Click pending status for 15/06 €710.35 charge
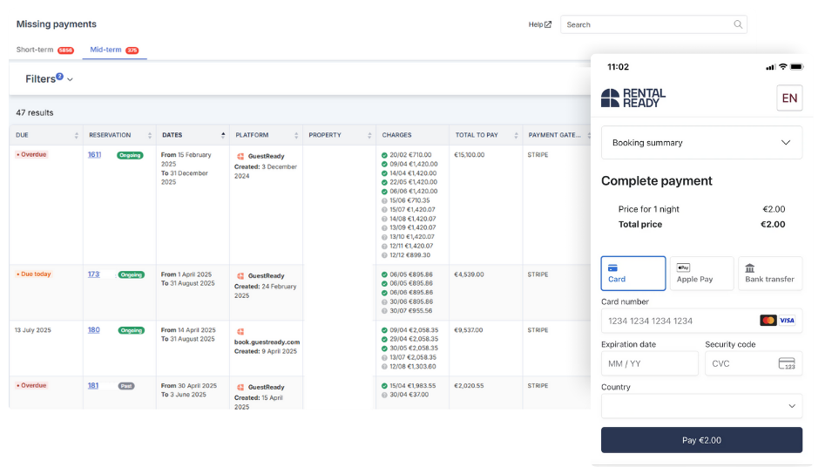 pyautogui.click(x=384, y=200)
